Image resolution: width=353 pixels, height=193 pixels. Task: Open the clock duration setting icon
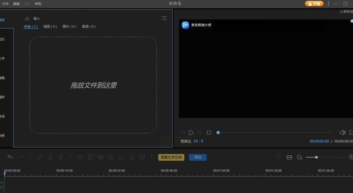tap(121, 157)
